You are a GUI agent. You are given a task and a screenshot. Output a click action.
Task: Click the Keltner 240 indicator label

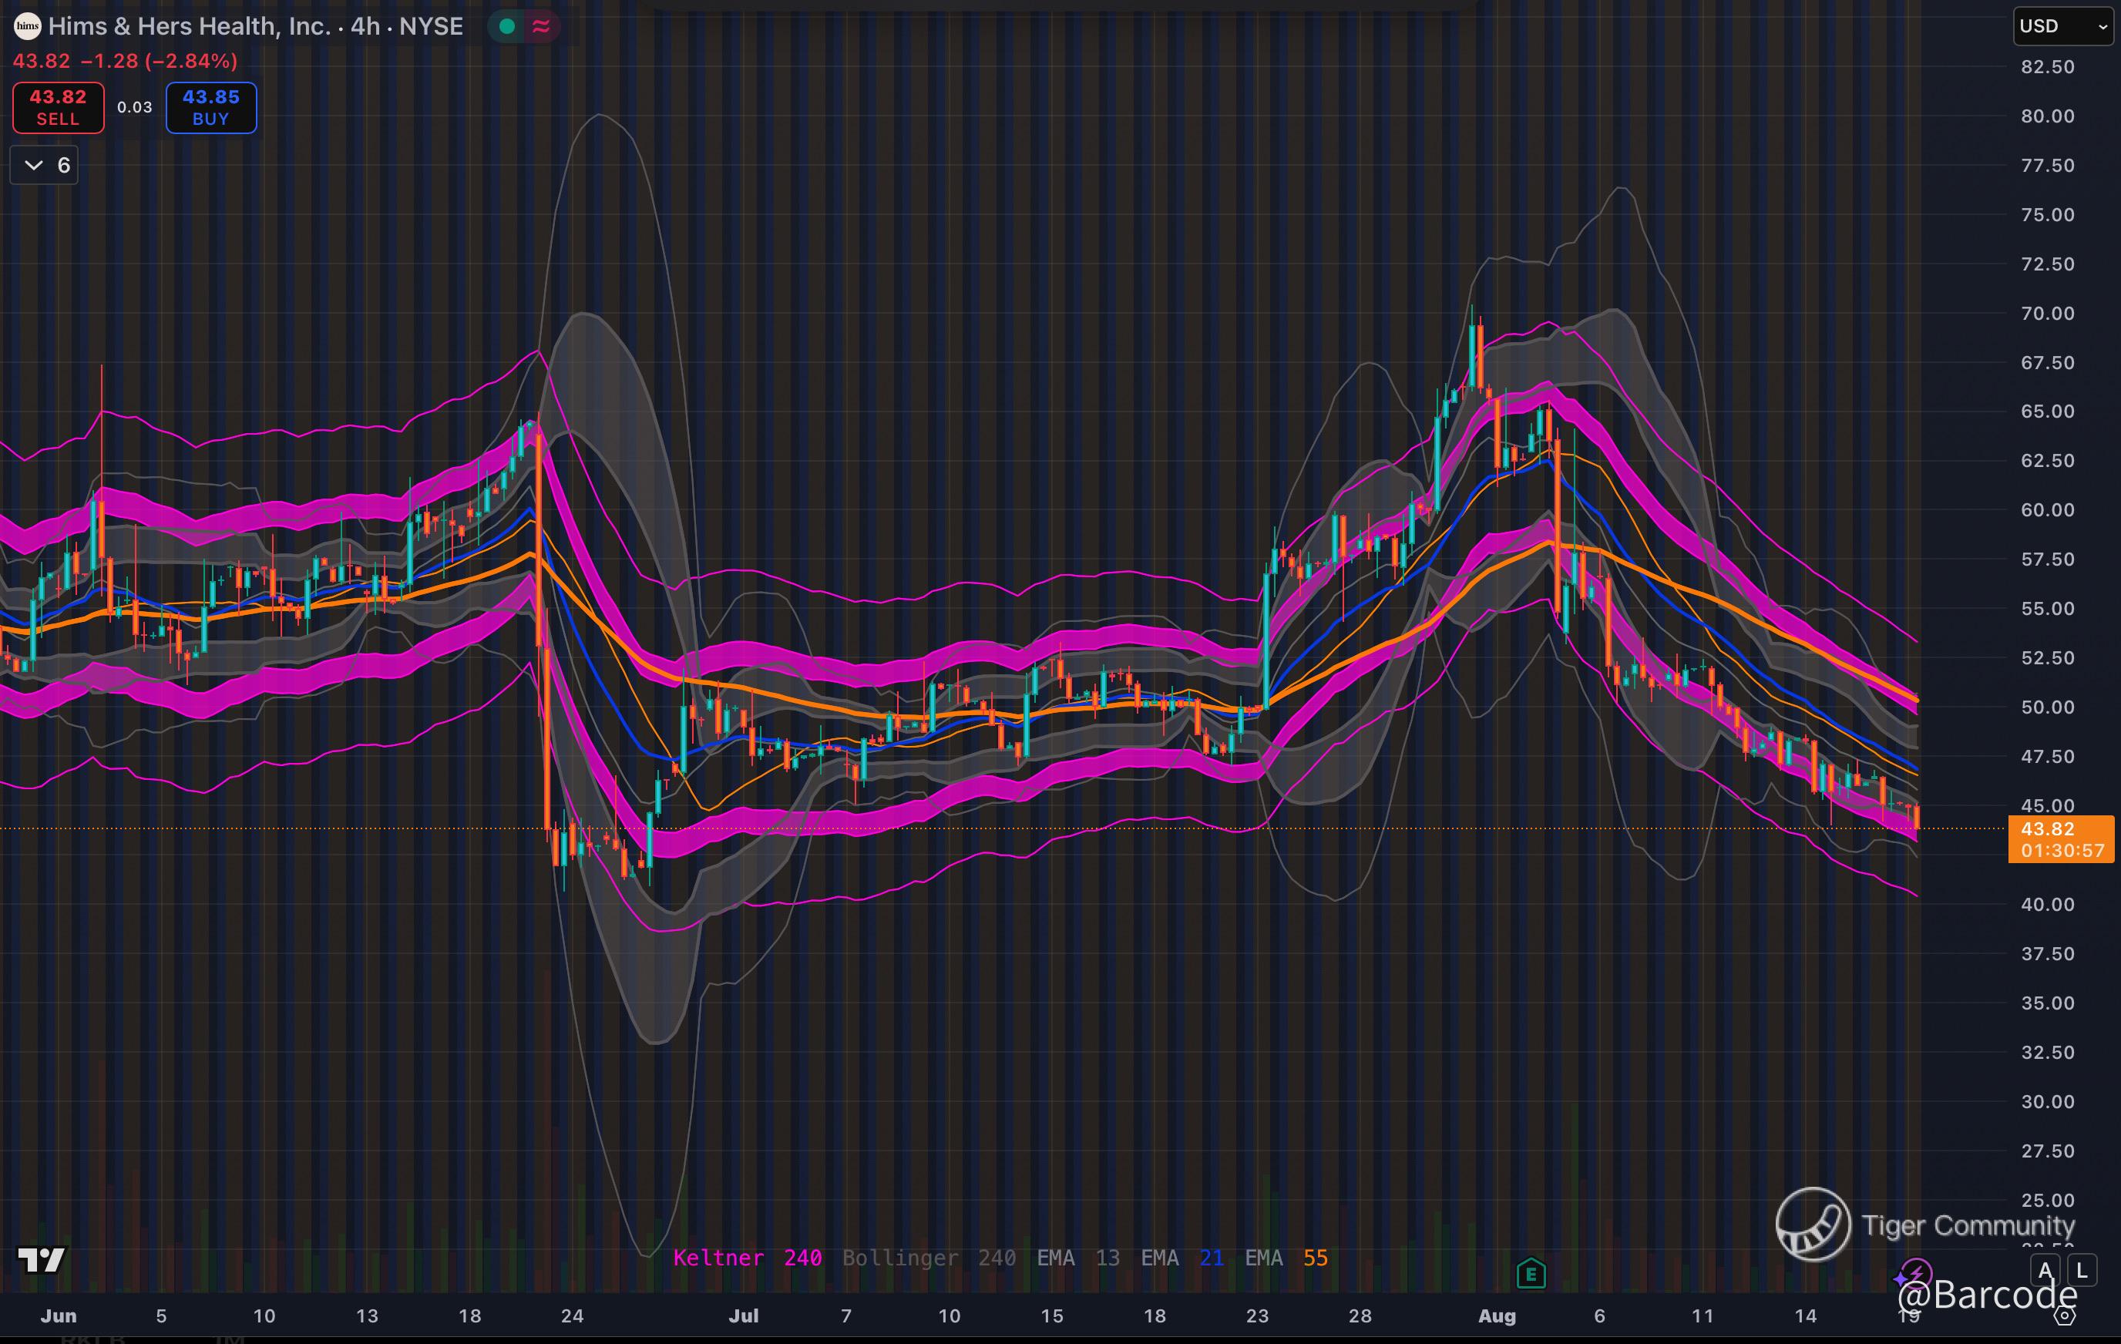[747, 1258]
